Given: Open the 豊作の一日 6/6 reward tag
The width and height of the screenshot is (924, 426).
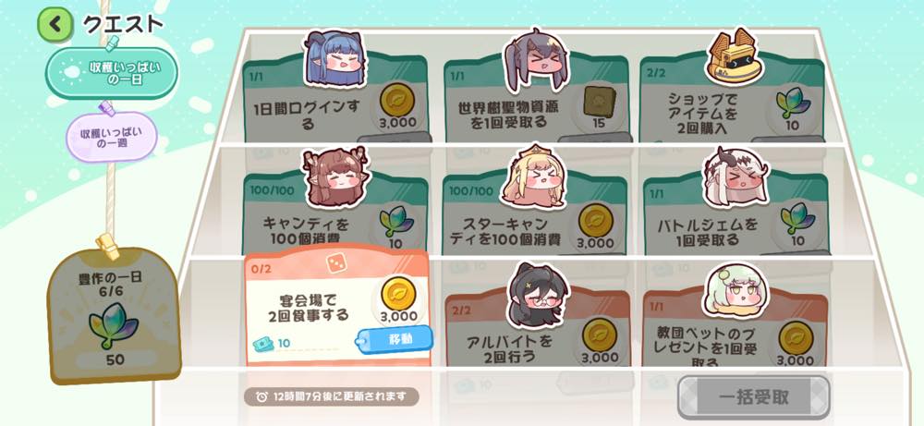Looking at the screenshot, I should coord(113,315).
